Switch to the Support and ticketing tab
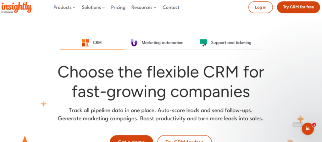Image resolution: width=322 pixels, height=142 pixels. point(231,43)
